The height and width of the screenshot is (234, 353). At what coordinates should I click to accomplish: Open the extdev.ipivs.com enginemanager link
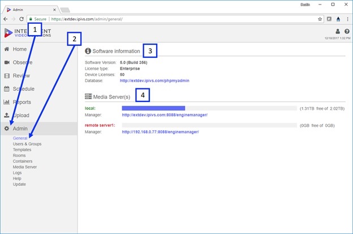tap(165, 115)
